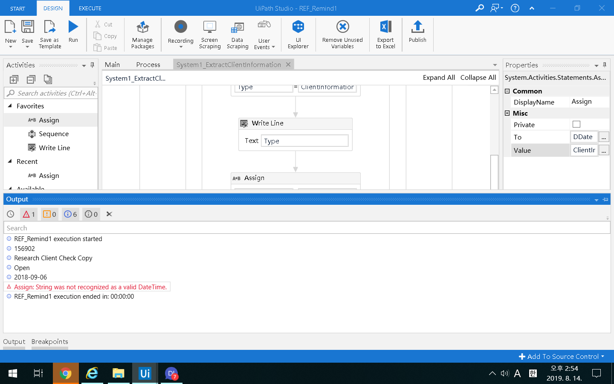The height and width of the screenshot is (384, 614).
Task: Save the current workflow
Action: (27, 33)
